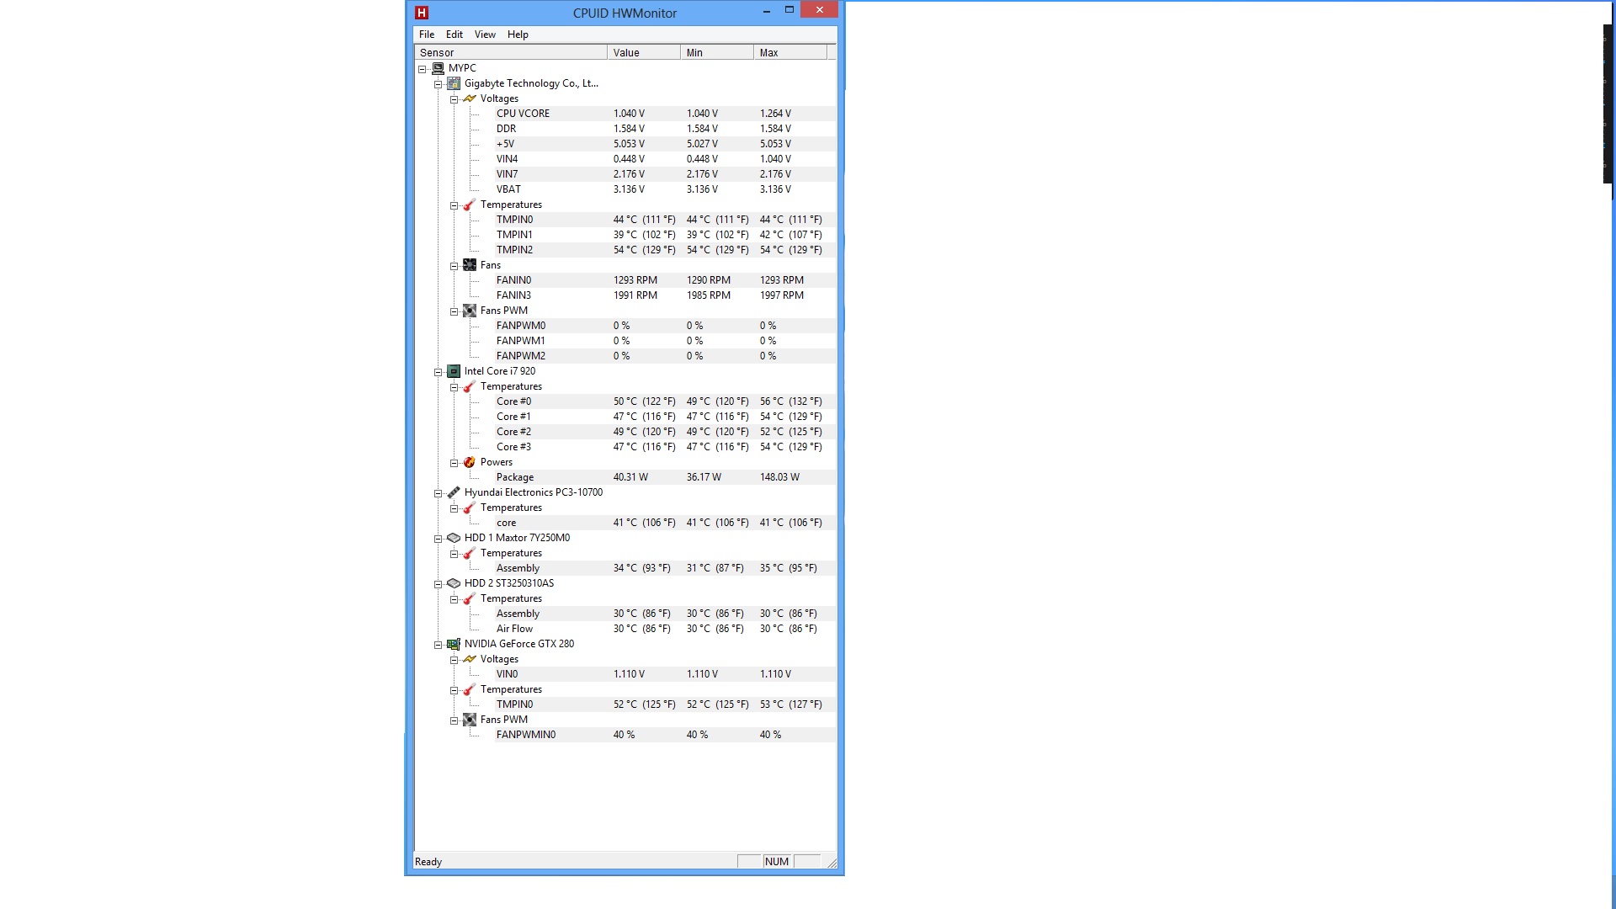Collapse the Gigabyte Temperatures group
Screen dimensions: 1616x909
(x=454, y=205)
